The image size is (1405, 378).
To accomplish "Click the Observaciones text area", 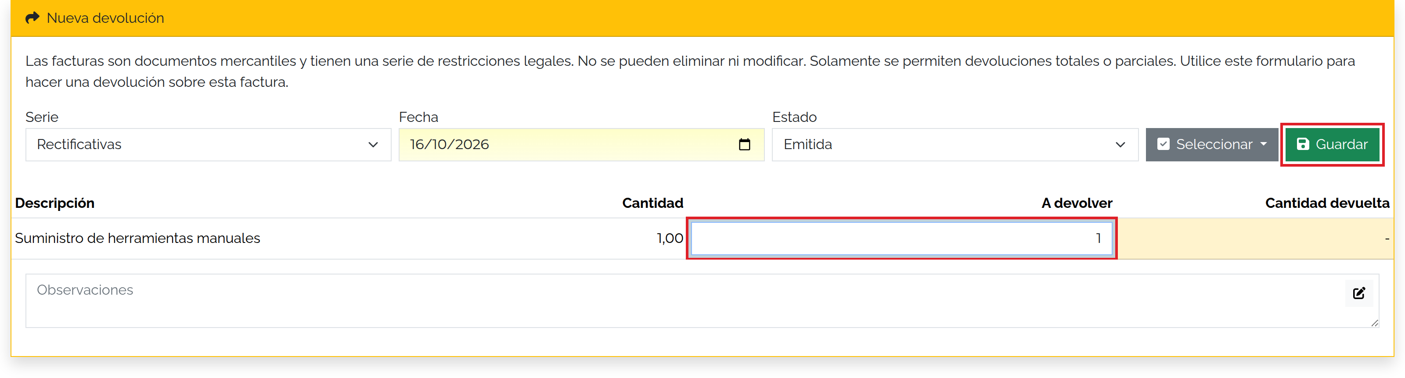I will [x=702, y=301].
